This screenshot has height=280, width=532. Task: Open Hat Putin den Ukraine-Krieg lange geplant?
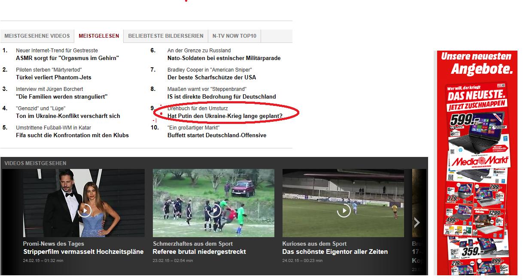point(225,116)
